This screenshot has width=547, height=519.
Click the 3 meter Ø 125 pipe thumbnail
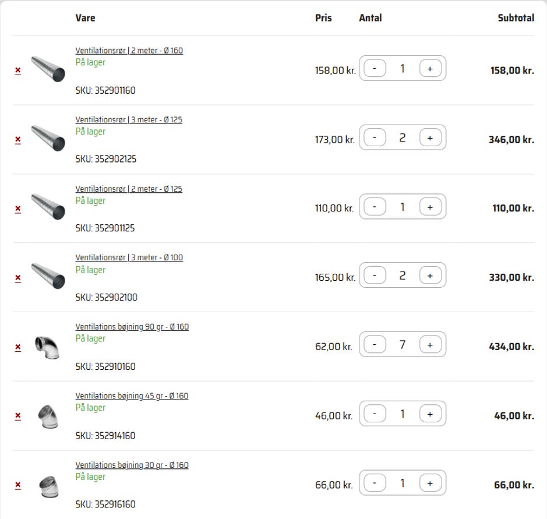[x=48, y=138]
